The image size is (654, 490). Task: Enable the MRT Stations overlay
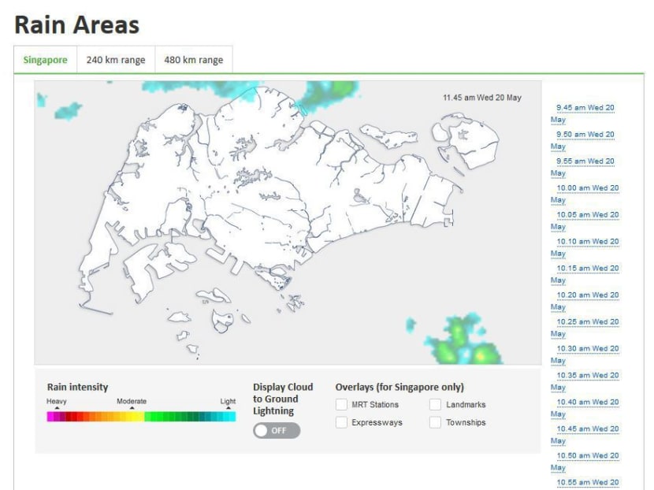click(342, 403)
